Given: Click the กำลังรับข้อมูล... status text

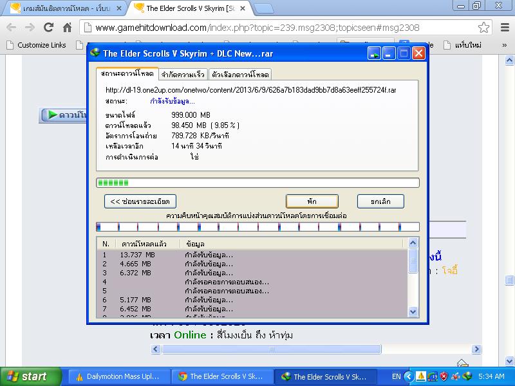Looking at the screenshot, I should click(173, 101).
